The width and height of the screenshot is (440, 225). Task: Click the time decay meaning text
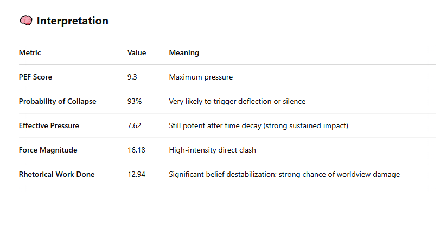click(x=258, y=125)
